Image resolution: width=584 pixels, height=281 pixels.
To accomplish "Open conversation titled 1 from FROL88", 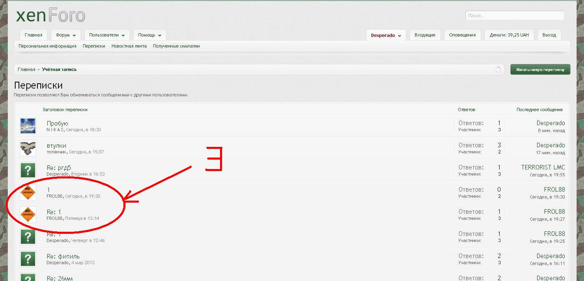I will 48,190.
